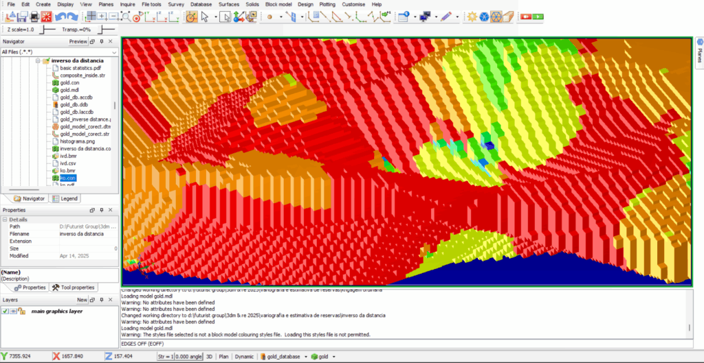Click the Preview button in Navigator
The width and height of the screenshot is (704, 363).
(78, 42)
